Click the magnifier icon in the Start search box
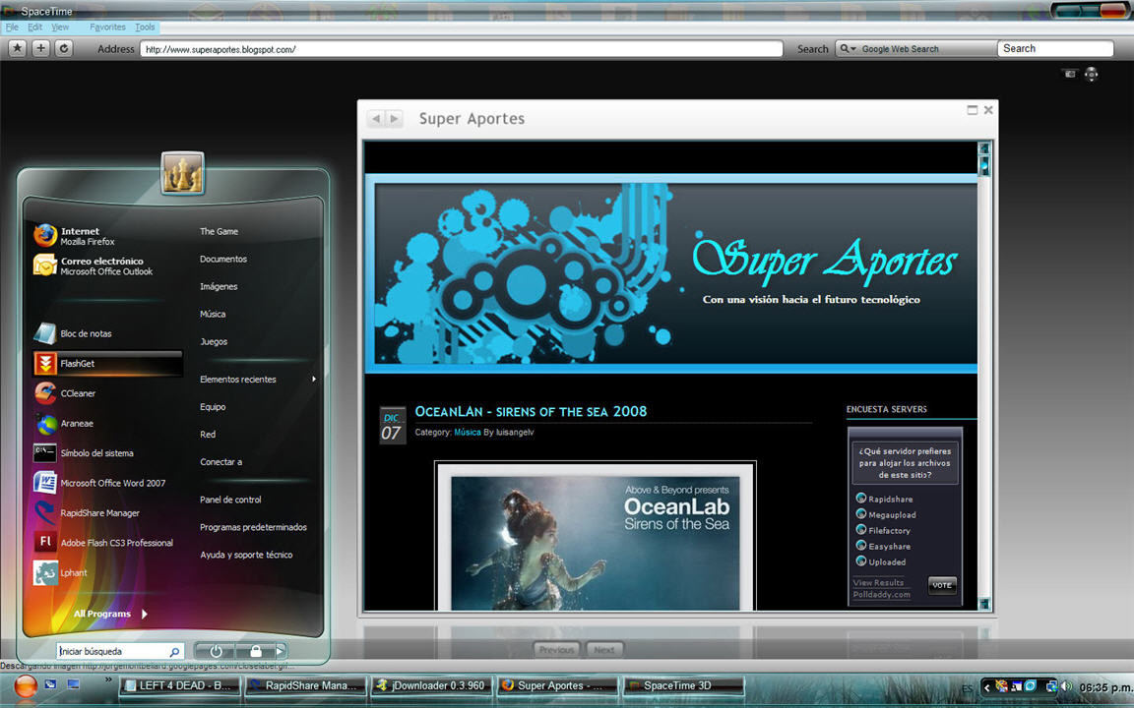Image resolution: width=1134 pixels, height=708 pixels. tap(174, 652)
